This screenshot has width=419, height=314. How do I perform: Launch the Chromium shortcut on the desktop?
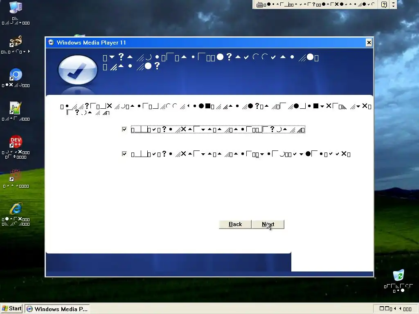point(16,75)
